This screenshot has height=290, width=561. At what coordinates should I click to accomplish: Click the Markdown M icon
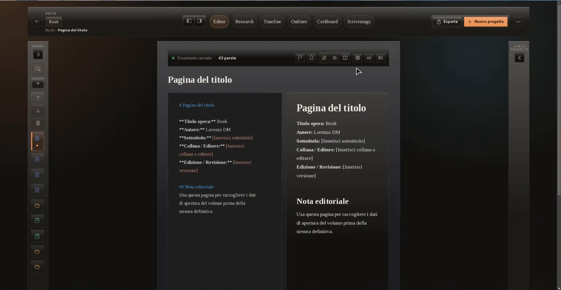(x=380, y=58)
